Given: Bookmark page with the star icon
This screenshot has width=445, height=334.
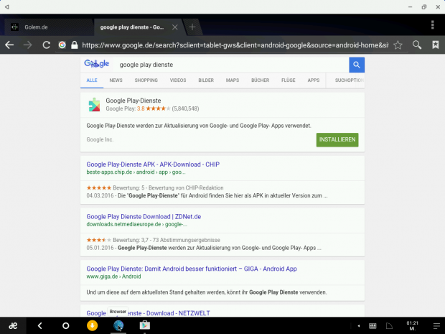Looking at the screenshot, I should click(398, 45).
